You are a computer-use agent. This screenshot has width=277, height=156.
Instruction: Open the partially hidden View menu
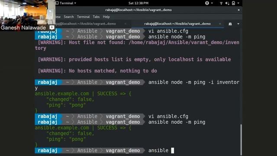(x=58, y=17)
